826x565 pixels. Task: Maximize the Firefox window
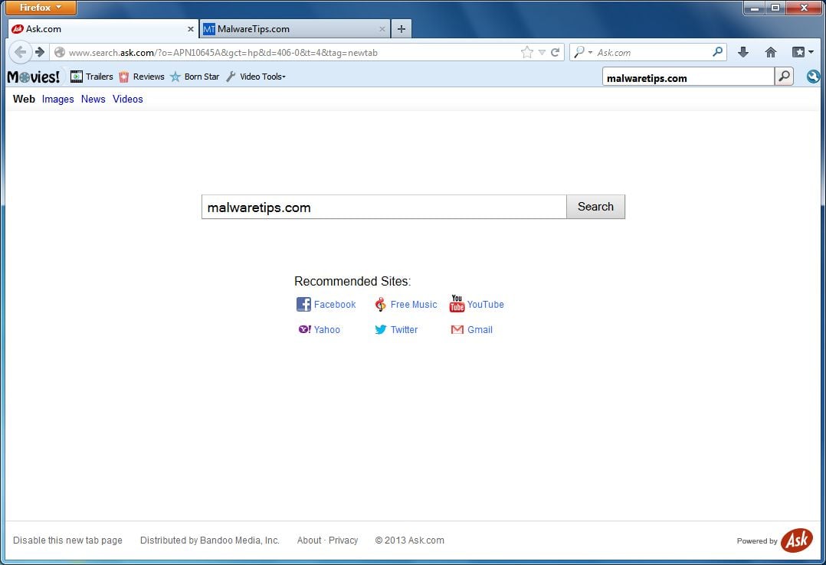(x=775, y=8)
